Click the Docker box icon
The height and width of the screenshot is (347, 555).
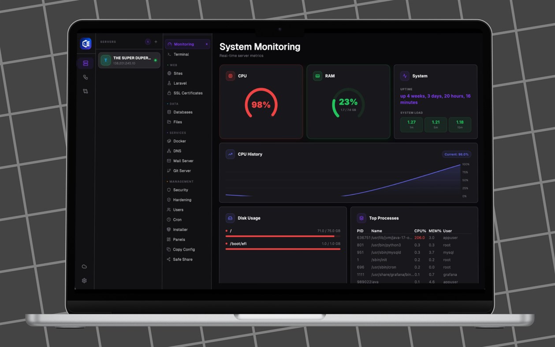[x=169, y=141]
